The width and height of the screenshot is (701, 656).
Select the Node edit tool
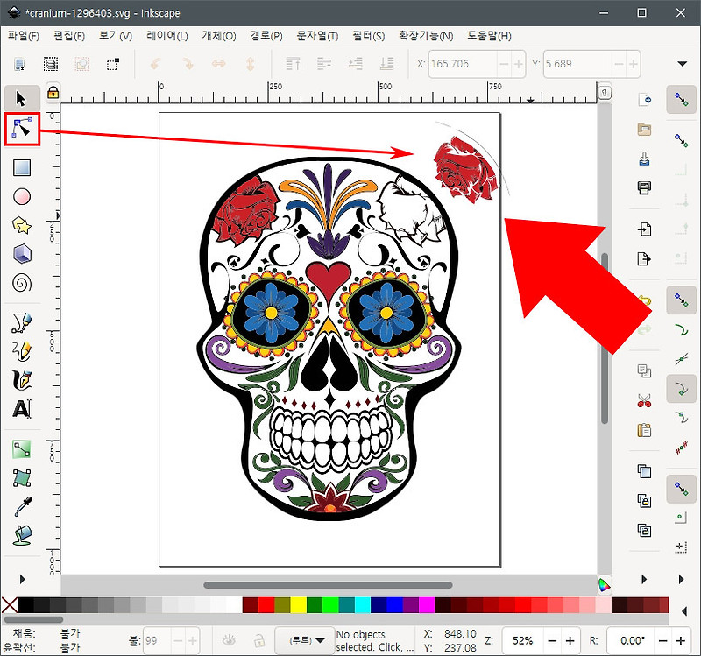(22, 129)
